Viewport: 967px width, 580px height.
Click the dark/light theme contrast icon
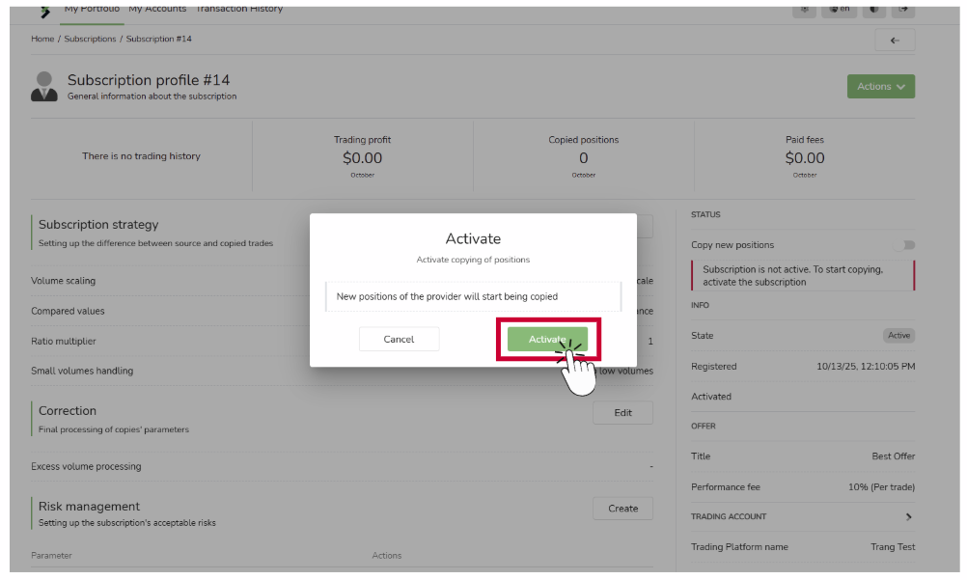pyautogui.click(x=871, y=9)
